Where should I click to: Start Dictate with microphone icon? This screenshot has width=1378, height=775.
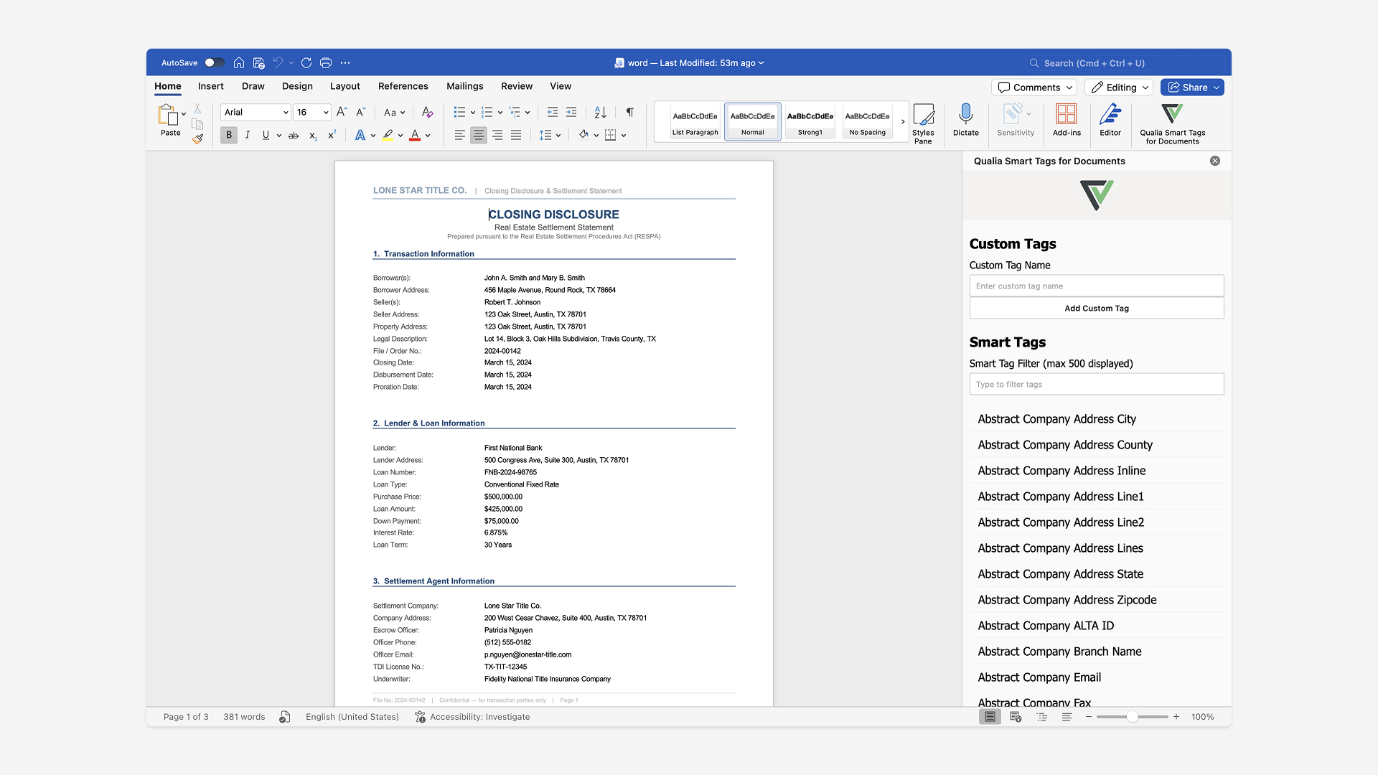[x=966, y=119]
